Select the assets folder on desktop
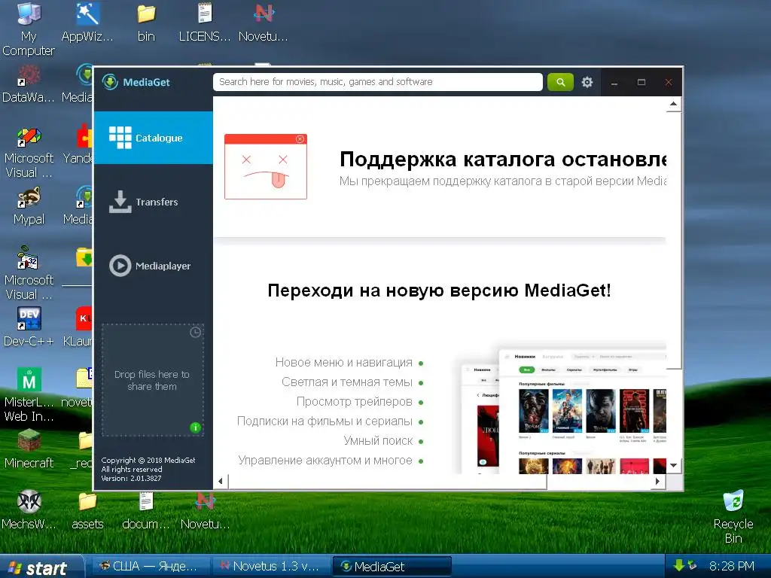The width and height of the screenshot is (771, 578). click(87, 510)
